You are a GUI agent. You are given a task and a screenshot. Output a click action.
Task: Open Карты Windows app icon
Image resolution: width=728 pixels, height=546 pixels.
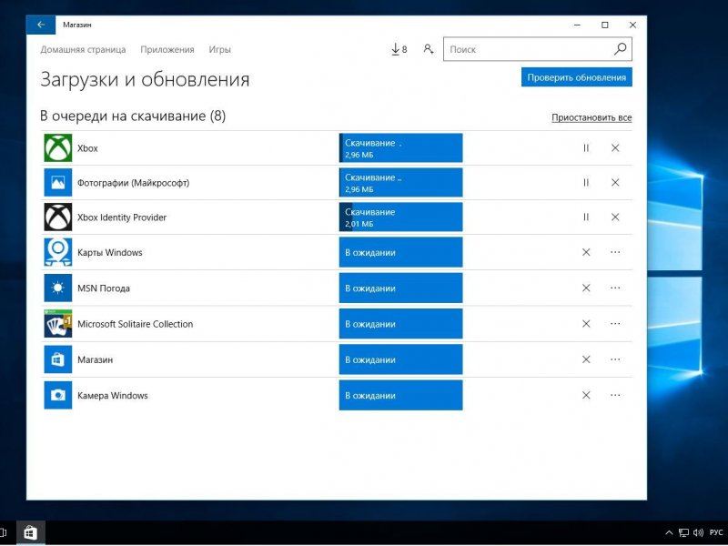(x=58, y=252)
